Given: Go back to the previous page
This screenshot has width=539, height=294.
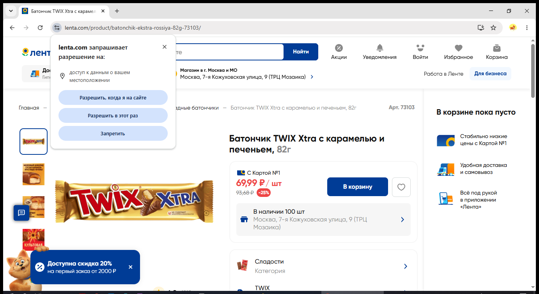Looking at the screenshot, I should coord(12,28).
